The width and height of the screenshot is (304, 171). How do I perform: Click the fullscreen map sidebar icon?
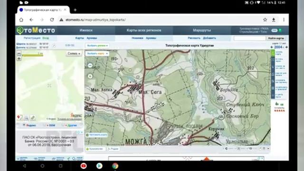click(273, 60)
